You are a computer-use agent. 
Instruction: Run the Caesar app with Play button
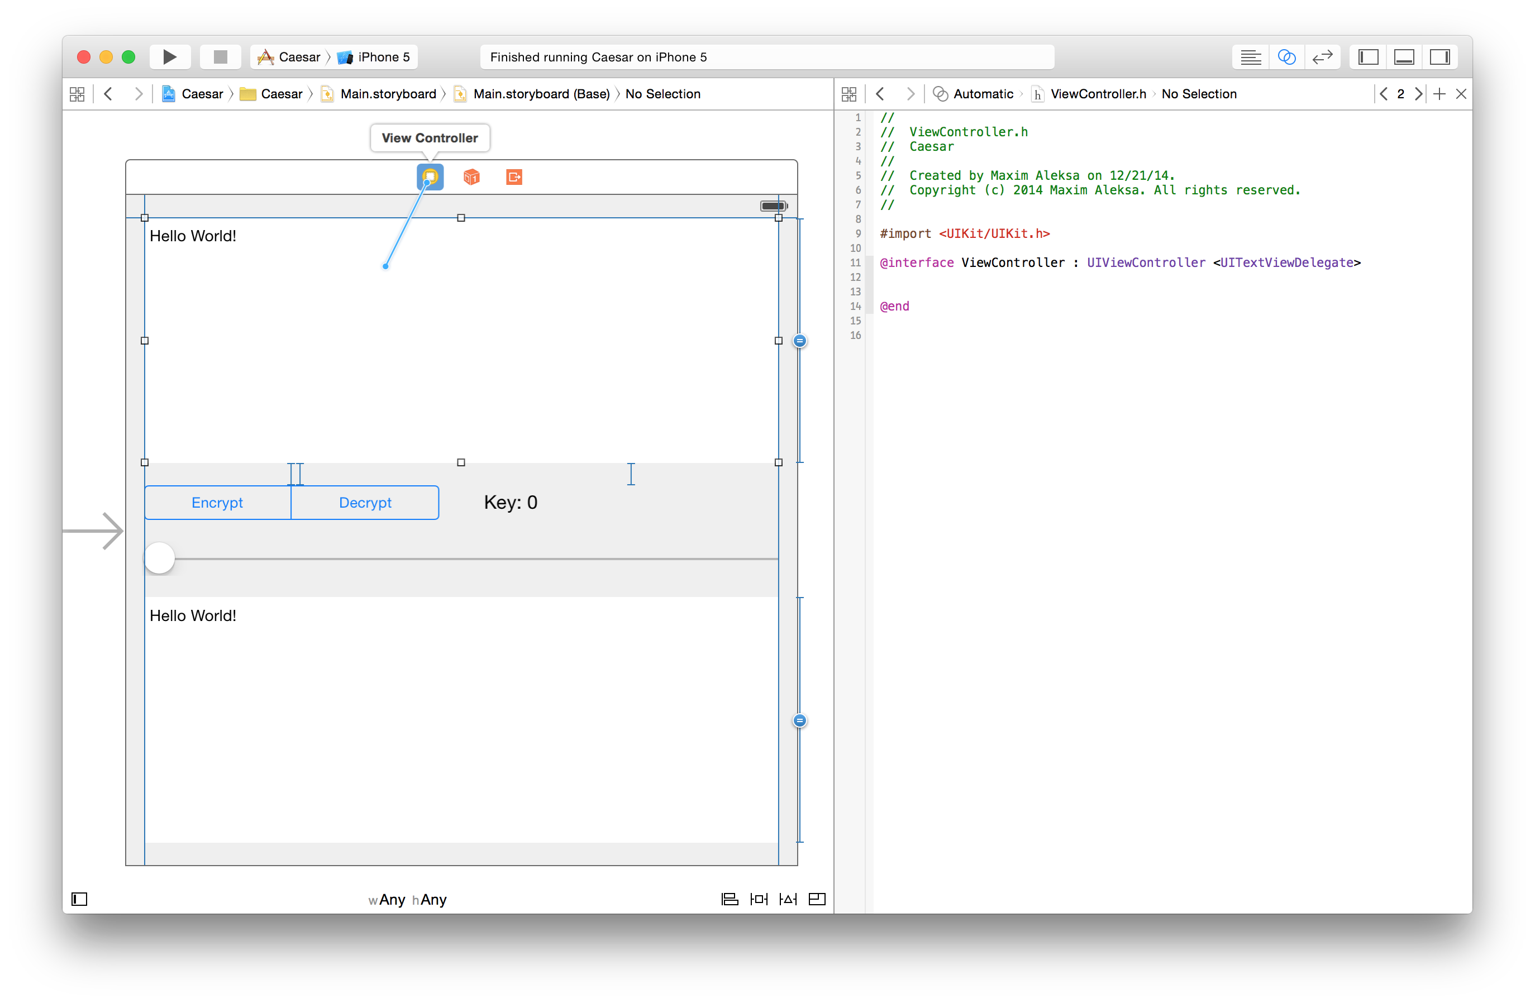click(170, 57)
